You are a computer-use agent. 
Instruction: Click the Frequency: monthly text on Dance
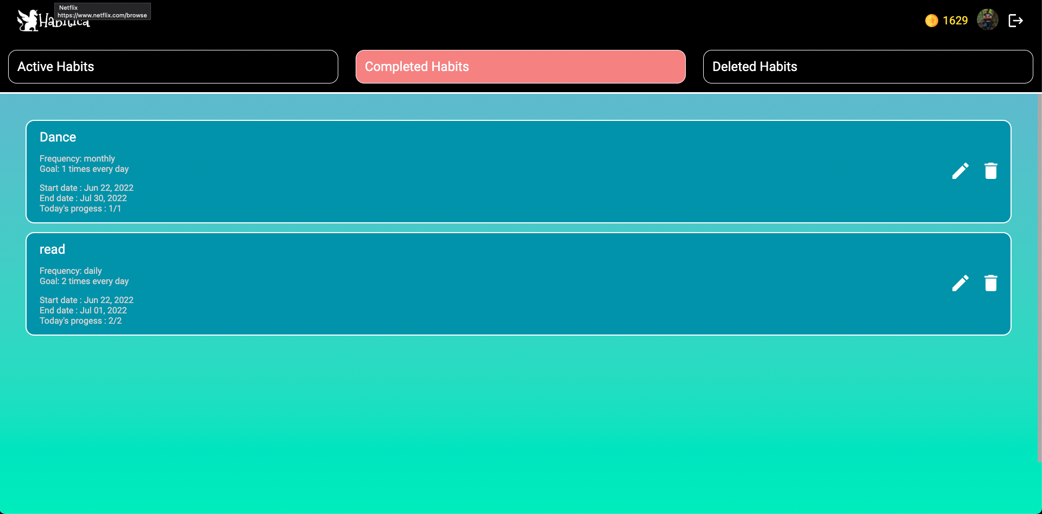77,158
